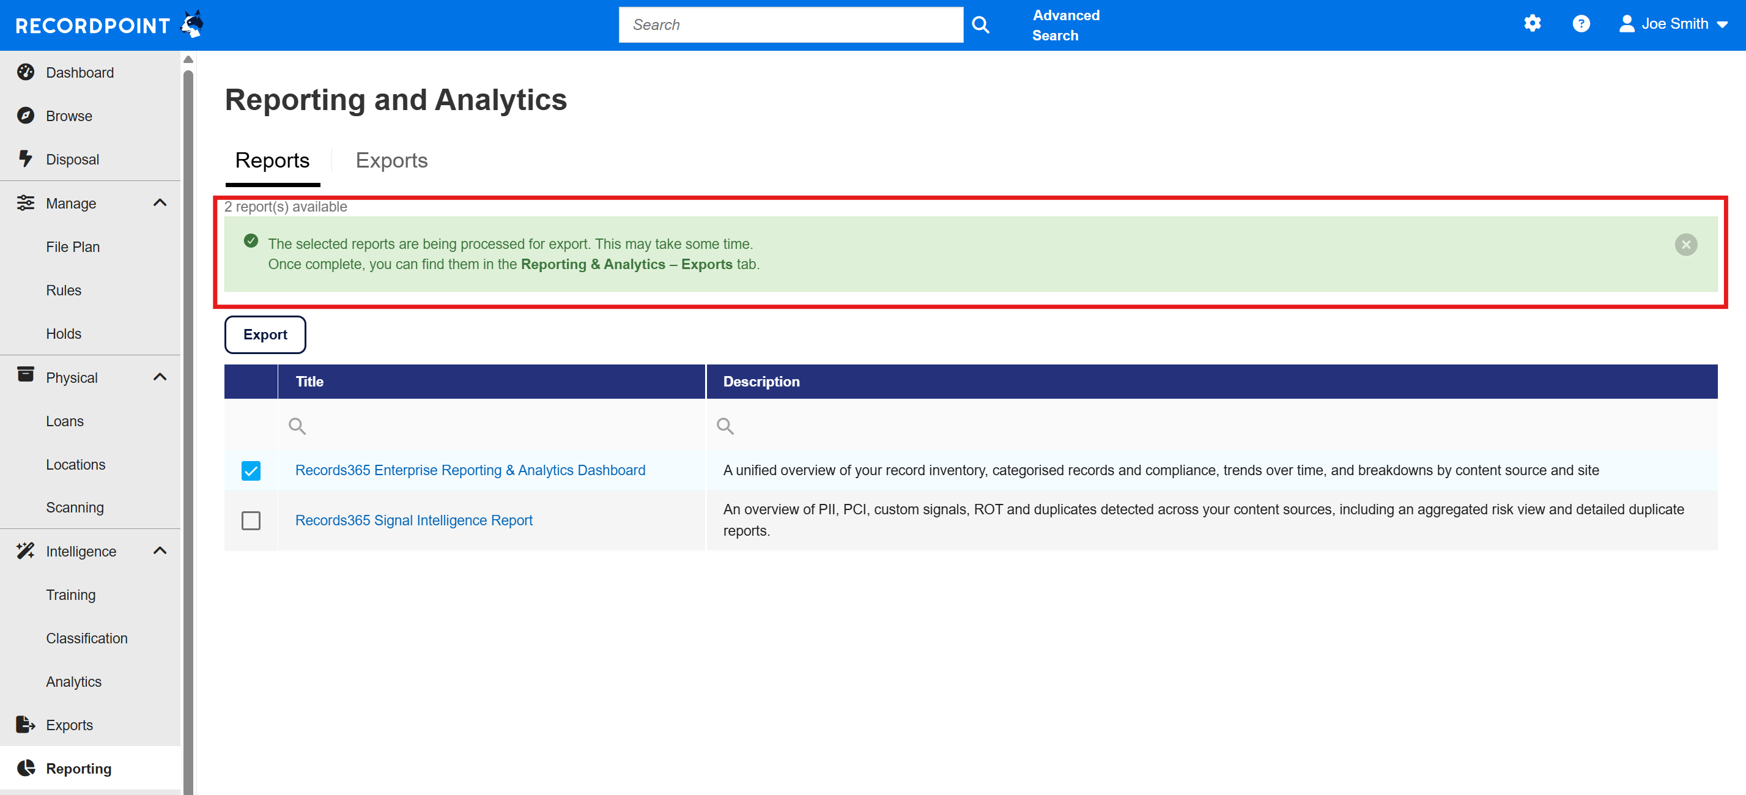Collapse the Physical section chevron
The image size is (1746, 795).
click(x=160, y=377)
